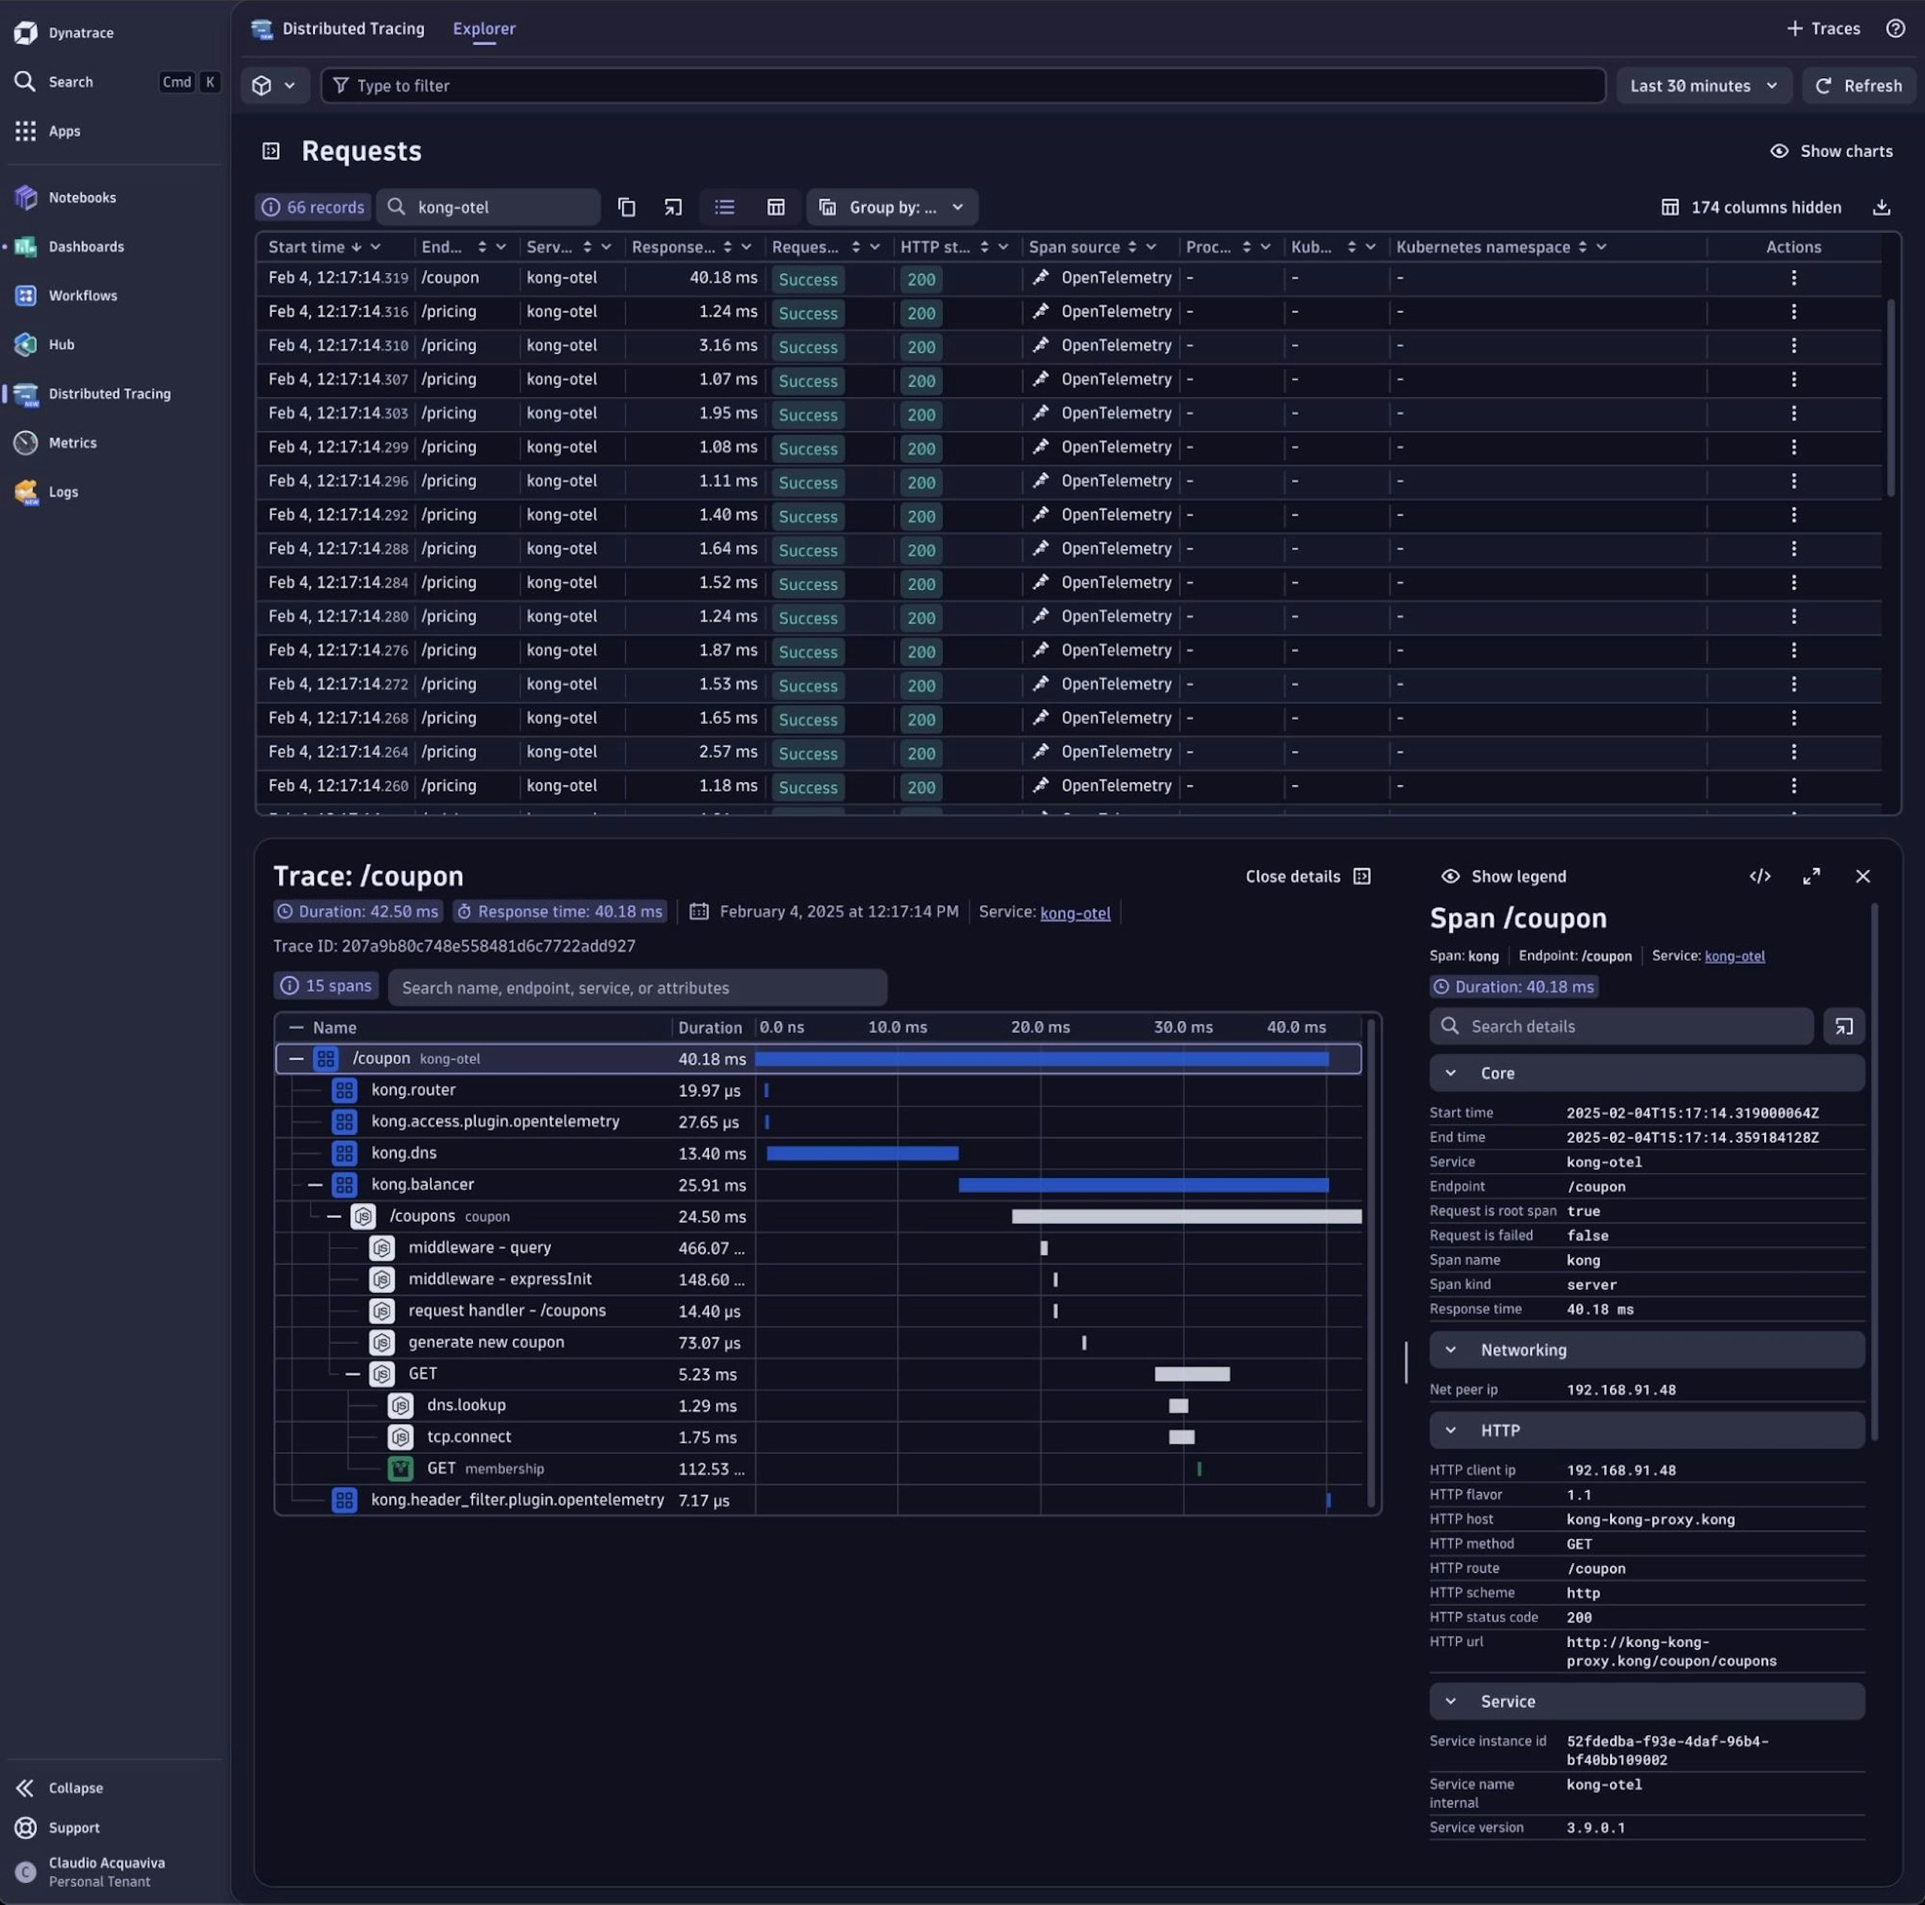
Task: Switch to list view icon
Action: 724,207
